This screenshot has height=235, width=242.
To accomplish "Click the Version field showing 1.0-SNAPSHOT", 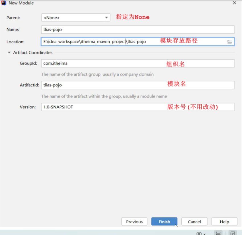I will click(138, 107).
